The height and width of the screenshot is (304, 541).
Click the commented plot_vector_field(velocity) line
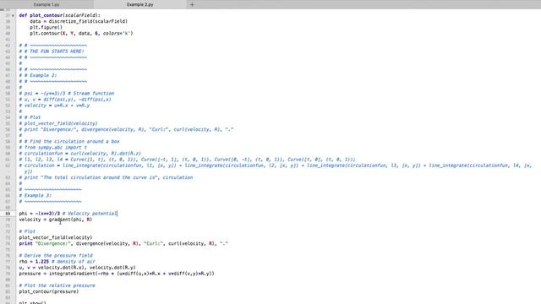[58, 123]
